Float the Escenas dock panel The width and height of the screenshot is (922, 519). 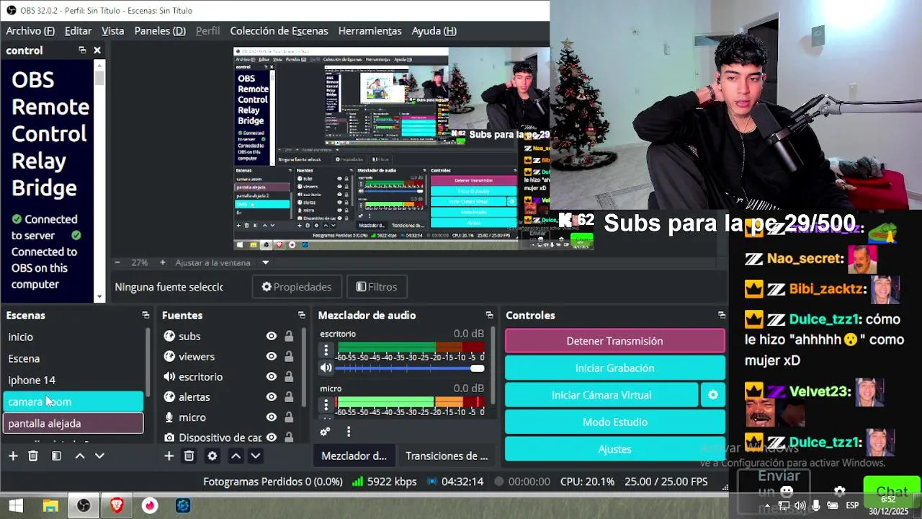coord(146,315)
